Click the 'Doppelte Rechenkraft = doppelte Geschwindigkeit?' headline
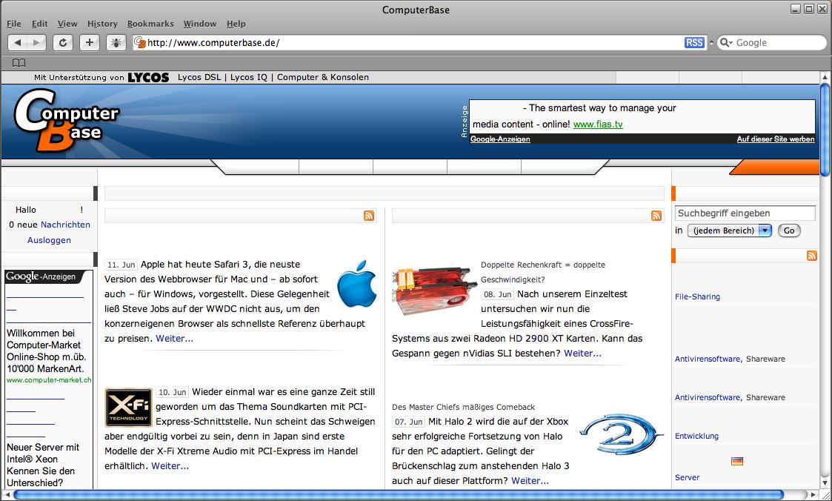 543,272
